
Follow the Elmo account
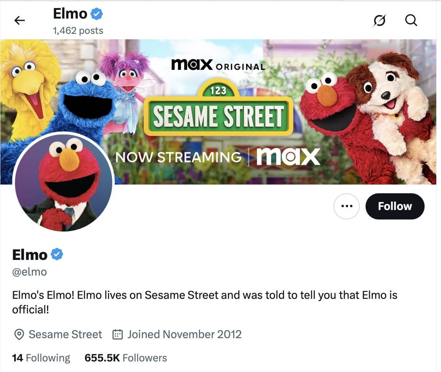(x=395, y=206)
